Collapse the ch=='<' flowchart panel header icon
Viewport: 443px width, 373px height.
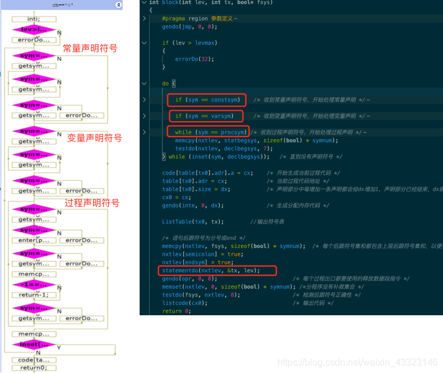tap(118, 5)
